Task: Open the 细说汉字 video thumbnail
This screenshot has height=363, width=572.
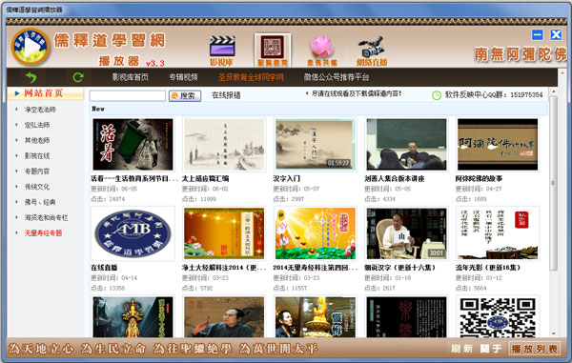Action: 406,233
